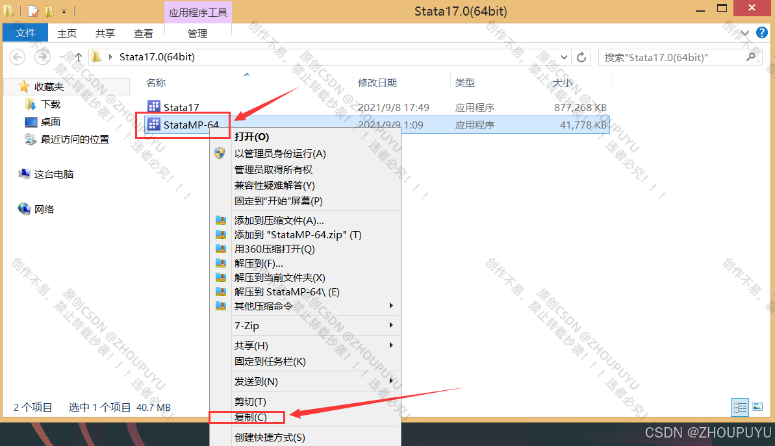Choose 固定到任务栏(K) in the context menu
The image size is (775, 446).
(270, 362)
